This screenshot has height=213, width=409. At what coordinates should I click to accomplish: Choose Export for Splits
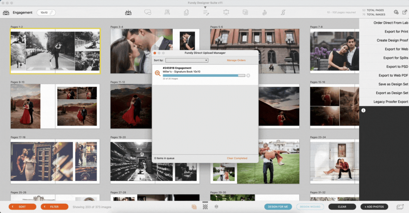[x=396, y=58]
